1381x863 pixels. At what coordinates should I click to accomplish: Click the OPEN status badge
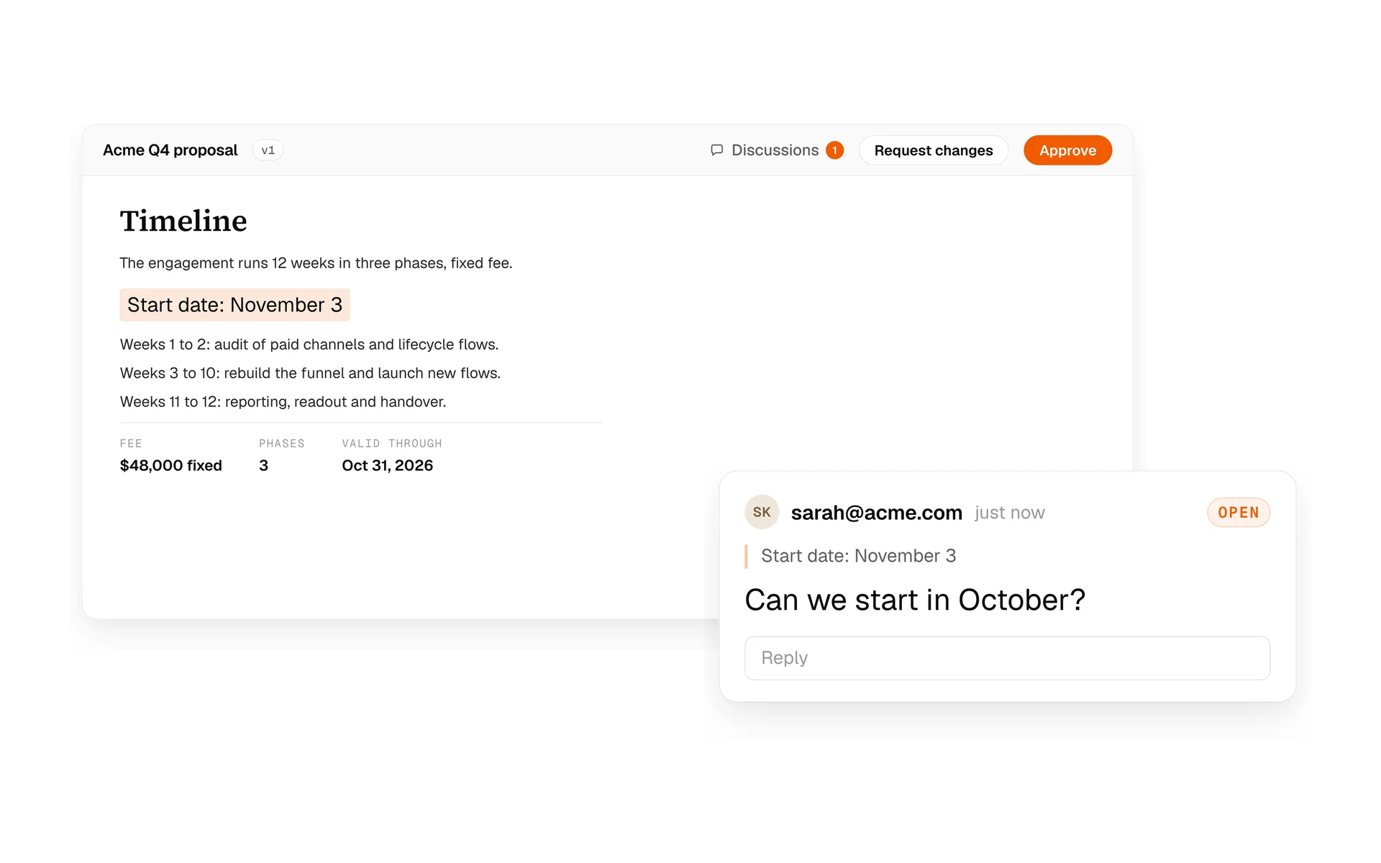(1238, 513)
